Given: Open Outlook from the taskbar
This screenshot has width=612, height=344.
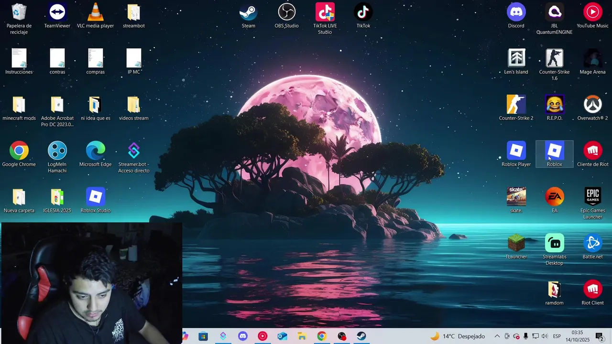Looking at the screenshot, I should point(282,336).
